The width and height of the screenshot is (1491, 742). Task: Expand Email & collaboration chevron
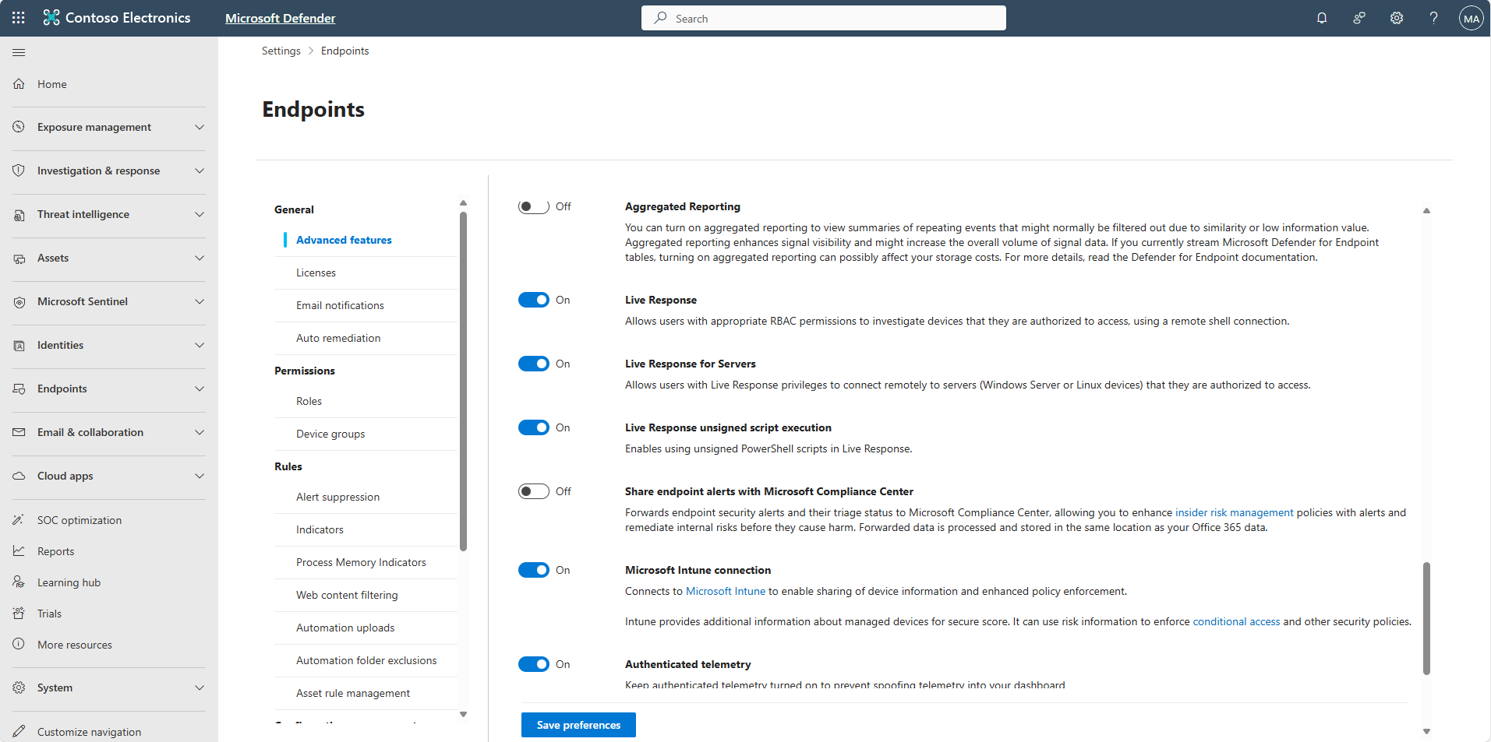[x=200, y=432]
